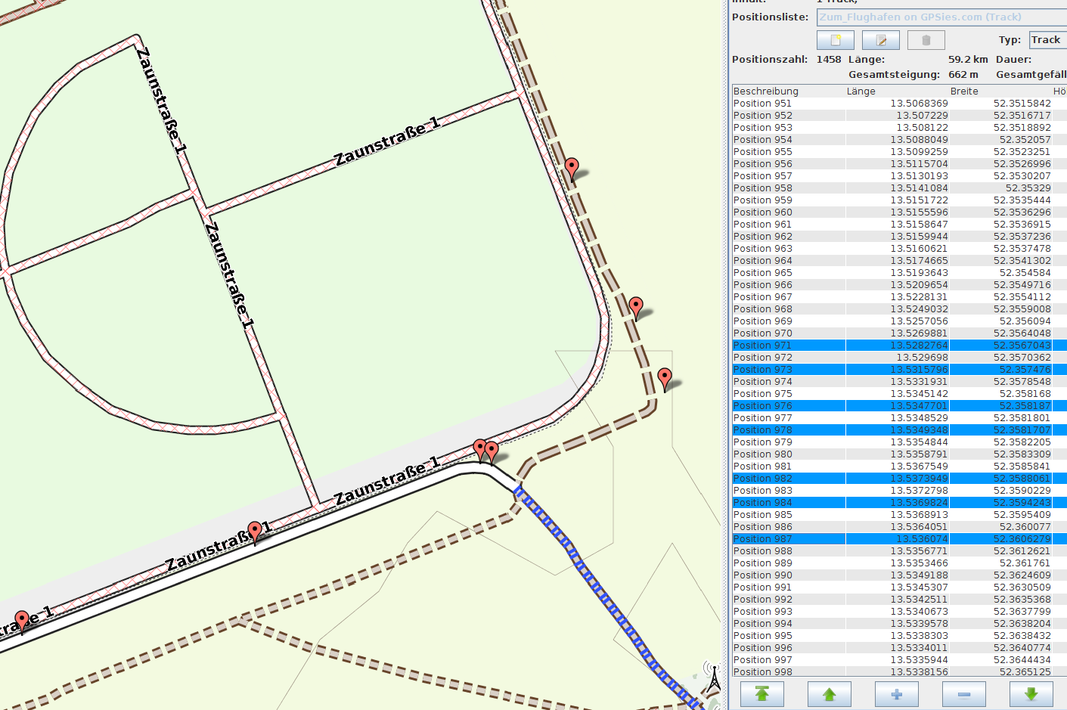Screen dimensions: 1067x710
Task: Click the Länge column header
Action: pos(897,91)
